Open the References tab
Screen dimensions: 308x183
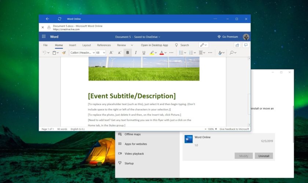(x=104, y=45)
